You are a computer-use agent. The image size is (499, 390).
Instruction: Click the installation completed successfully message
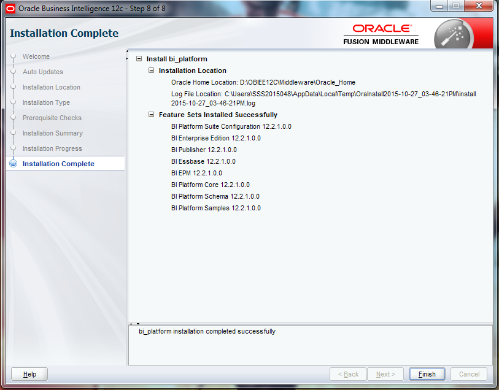207,331
